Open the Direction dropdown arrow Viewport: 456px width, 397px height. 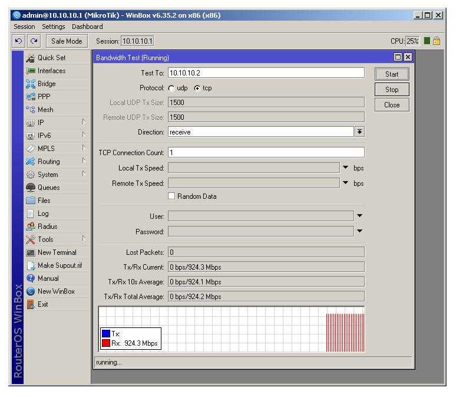coord(359,132)
